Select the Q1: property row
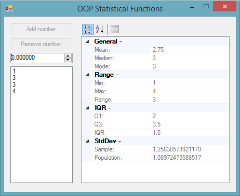This screenshot has width=240, height=196. tap(161, 116)
